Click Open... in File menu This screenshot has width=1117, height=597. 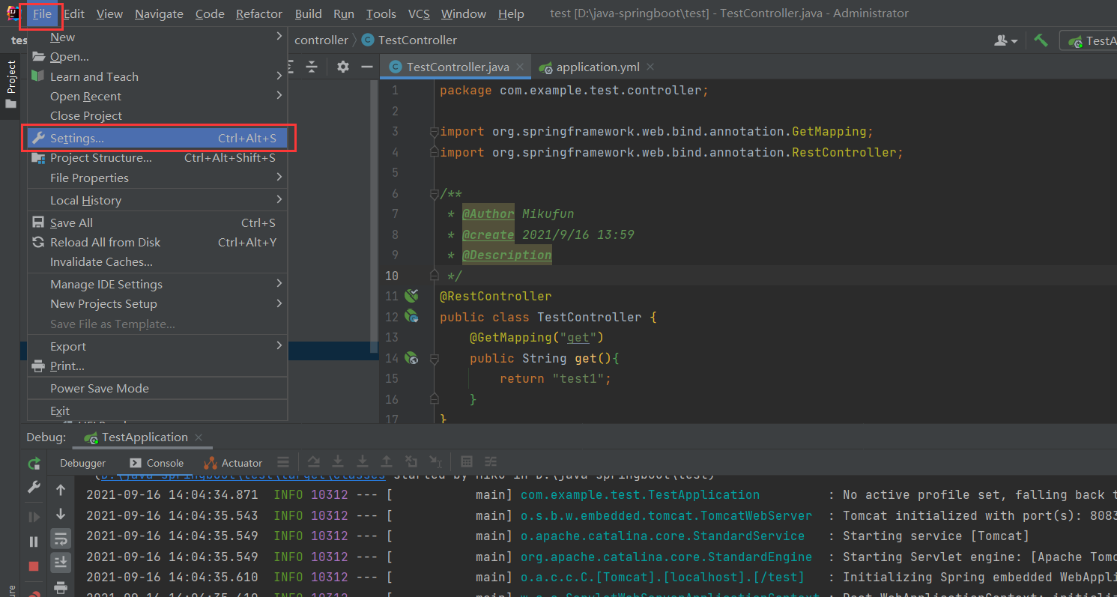pos(157,57)
